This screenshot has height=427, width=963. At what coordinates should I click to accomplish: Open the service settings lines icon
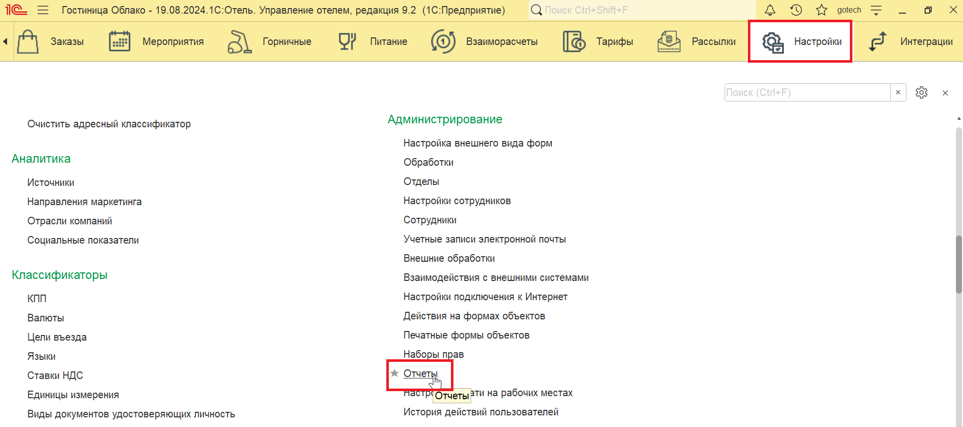tap(876, 10)
